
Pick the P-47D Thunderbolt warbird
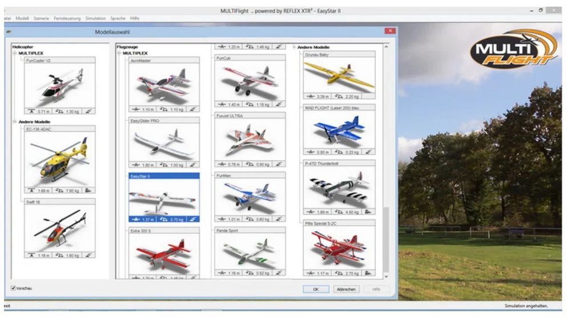pyautogui.click(x=339, y=188)
